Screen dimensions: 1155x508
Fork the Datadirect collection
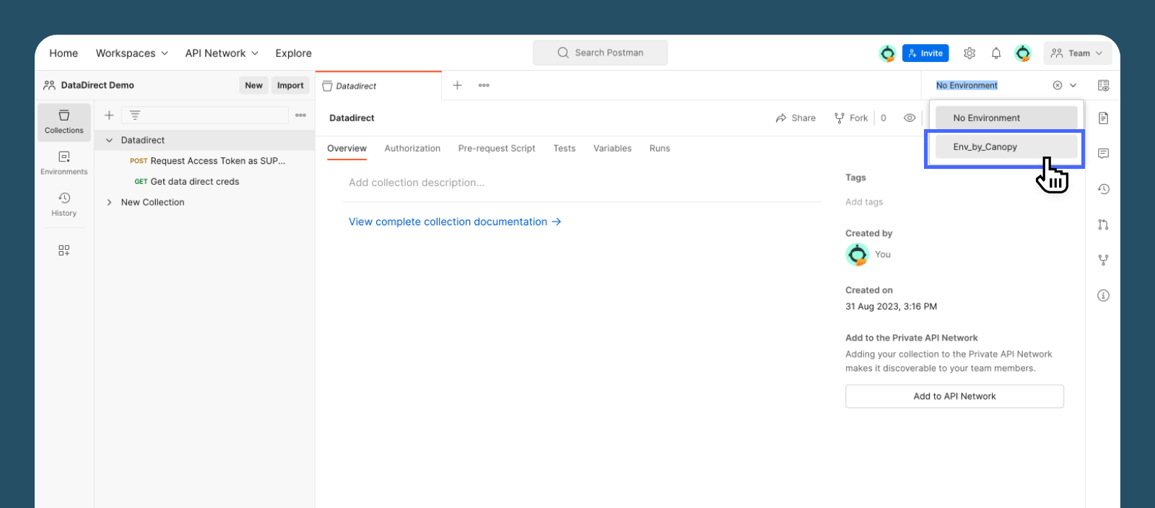coord(851,118)
